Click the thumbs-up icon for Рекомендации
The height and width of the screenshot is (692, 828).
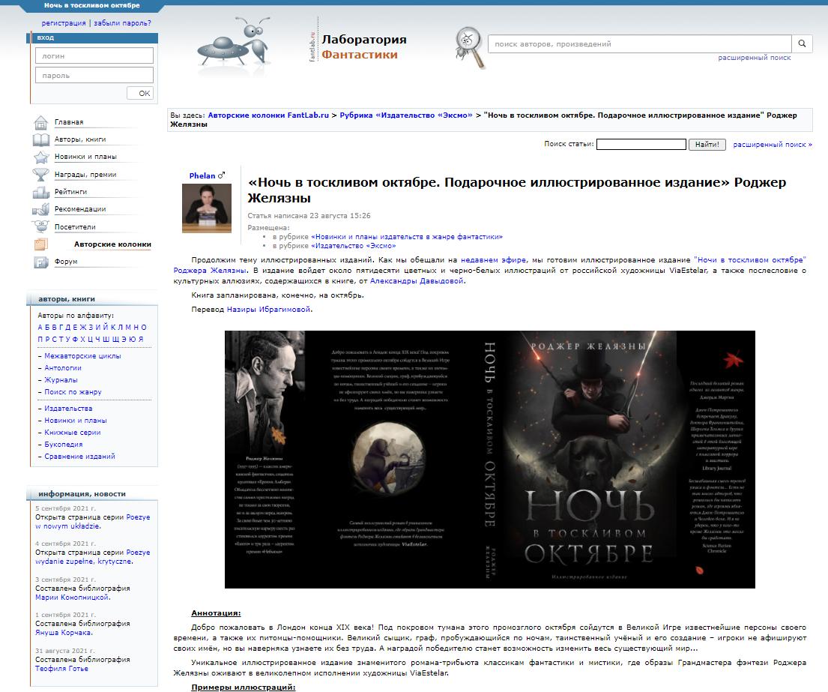40,210
